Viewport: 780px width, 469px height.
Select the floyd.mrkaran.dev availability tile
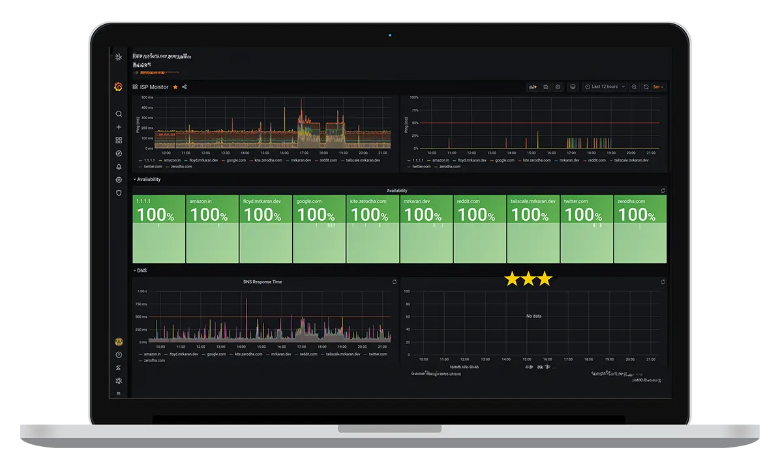pos(265,229)
